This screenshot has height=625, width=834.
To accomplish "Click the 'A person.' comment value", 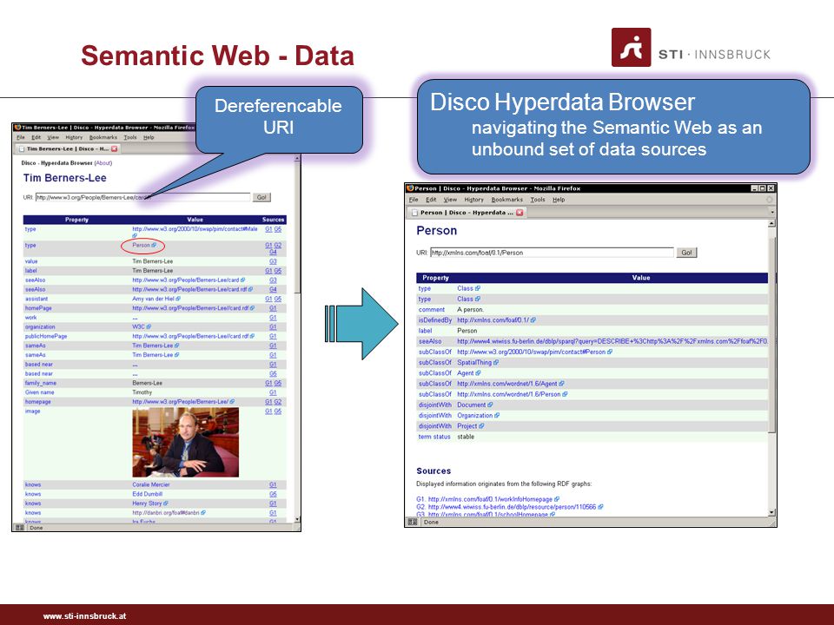I will [470, 309].
